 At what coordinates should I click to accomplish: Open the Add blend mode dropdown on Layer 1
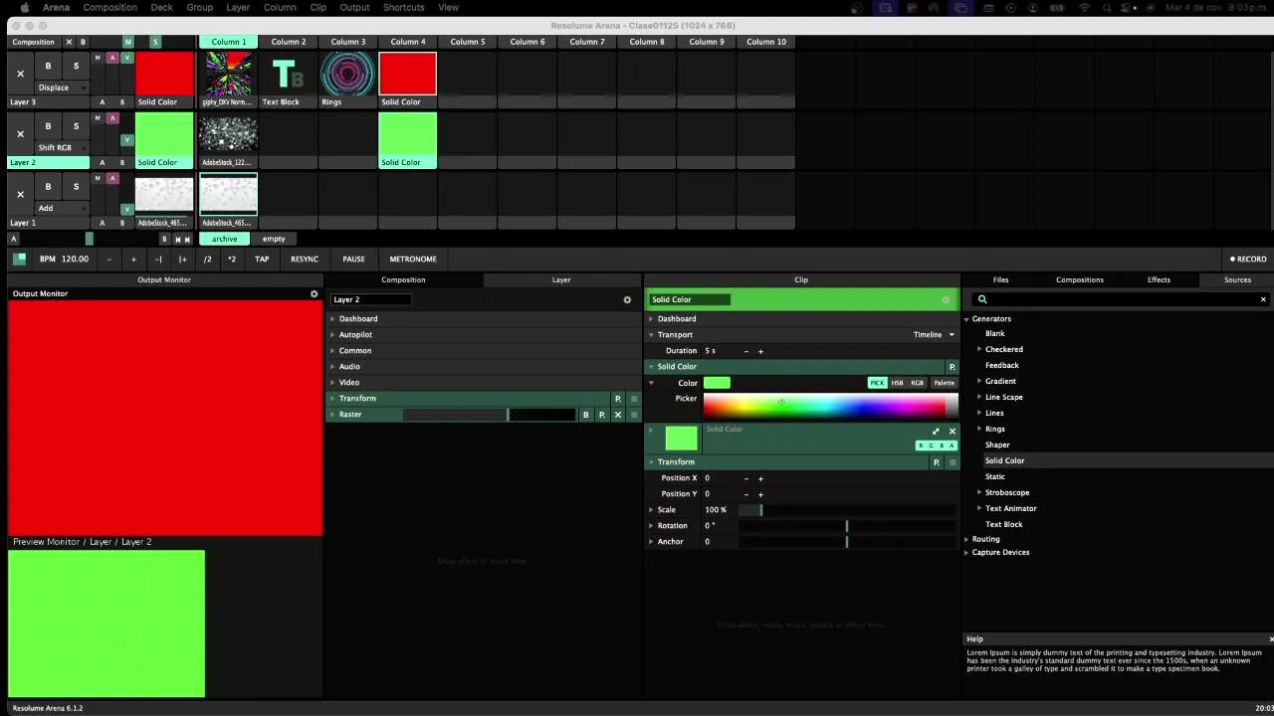tap(62, 208)
